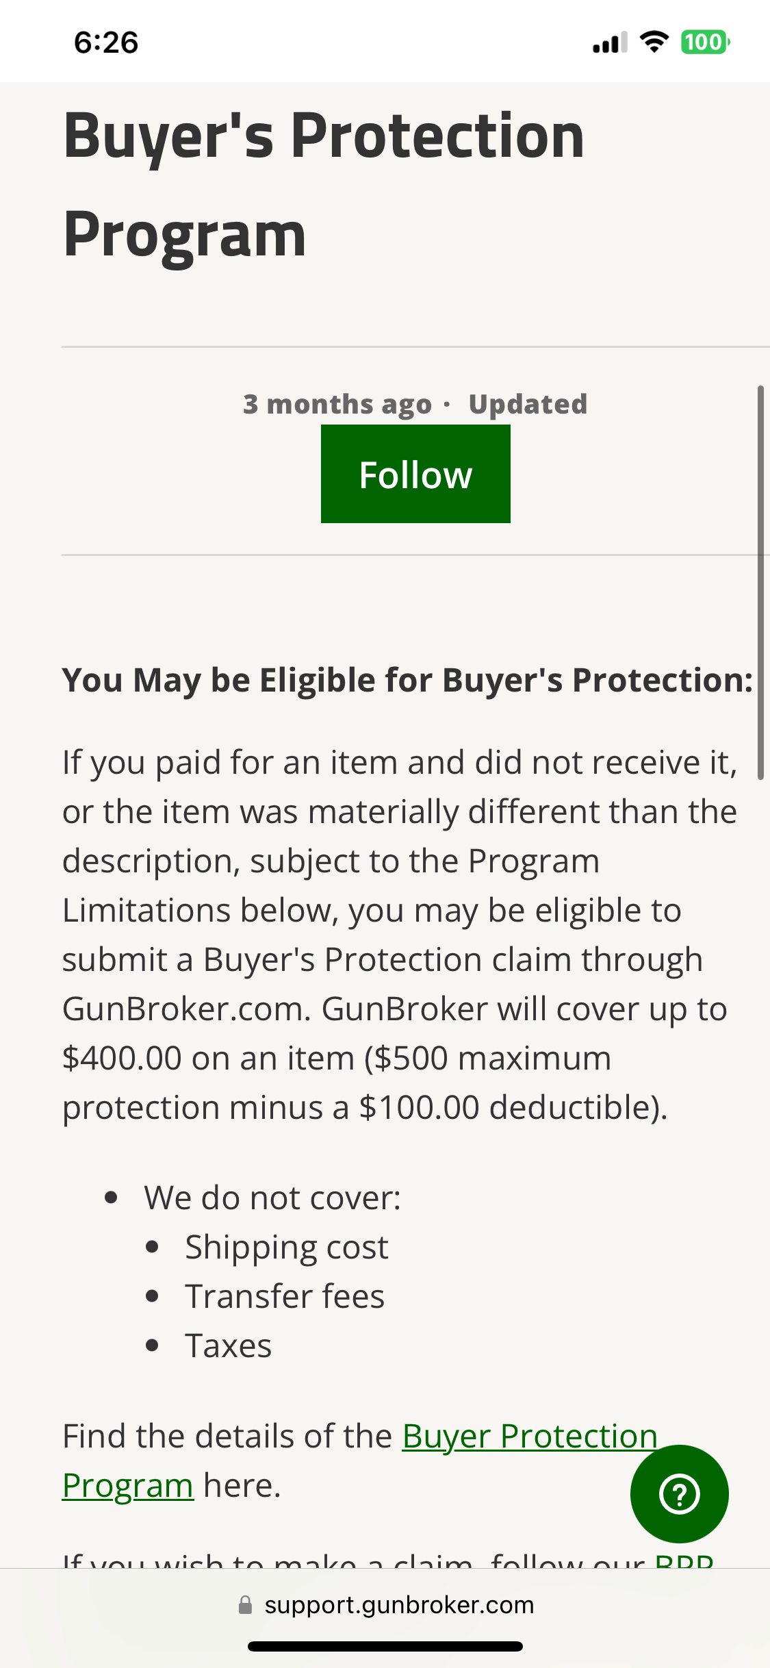This screenshot has width=770, height=1668.
Task: Click the "3 months ago" timestamp
Action: (337, 404)
